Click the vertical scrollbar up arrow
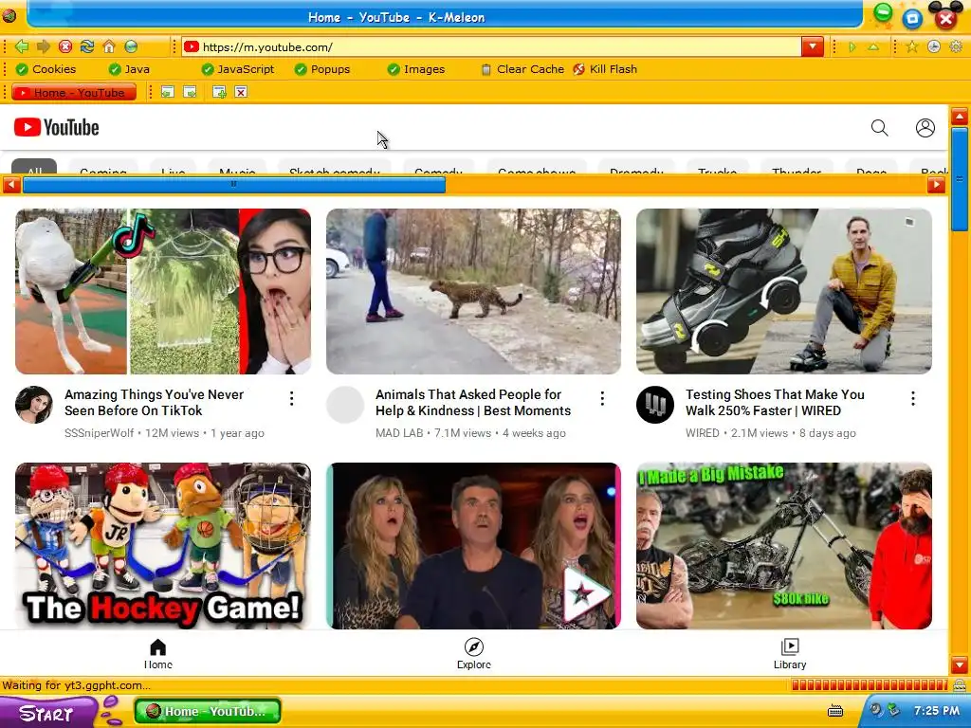 pos(960,116)
